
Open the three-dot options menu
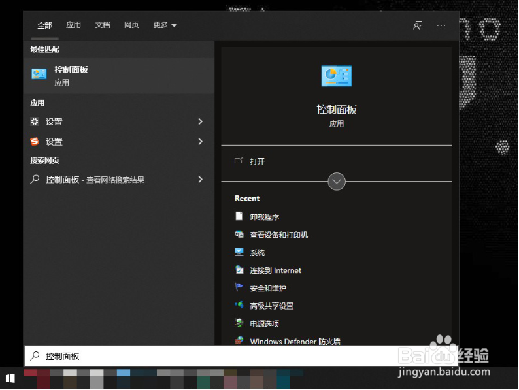(441, 25)
